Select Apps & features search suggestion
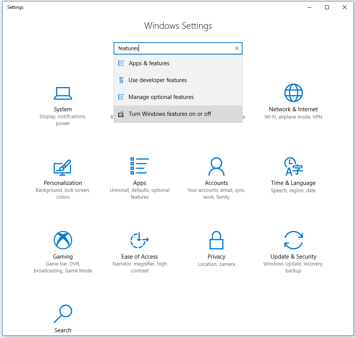 (x=178, y=63)
